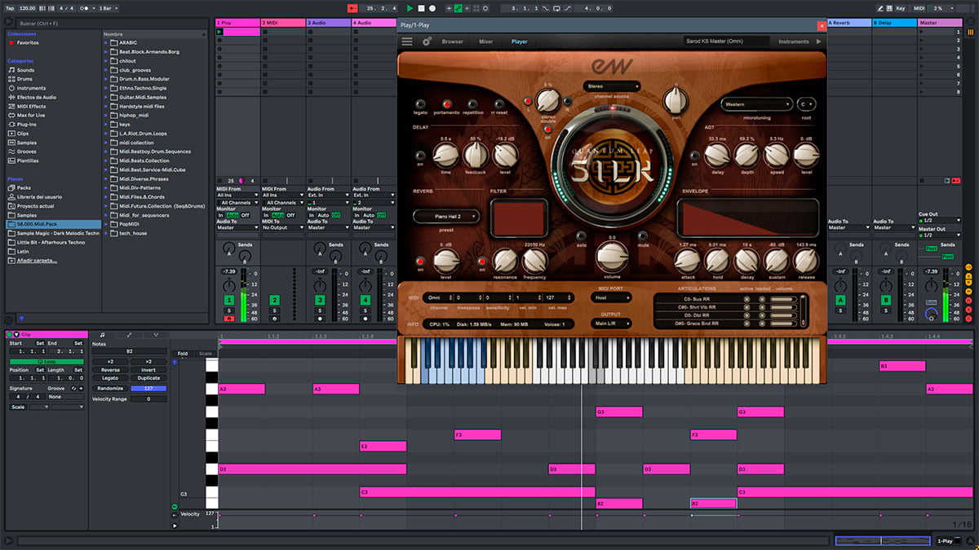
Task: Toggle the repetition switch in Silk
Action: tap(472, 104)
